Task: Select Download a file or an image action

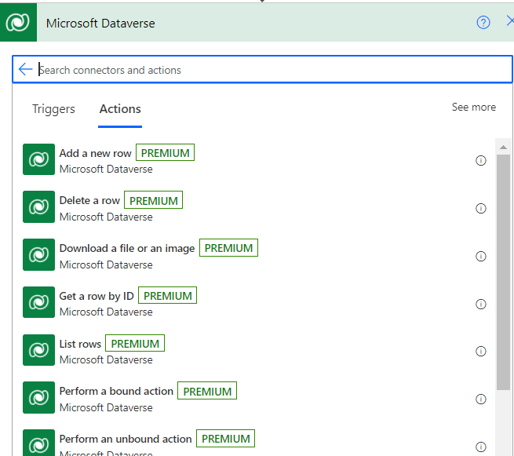Action: point(126,249)
